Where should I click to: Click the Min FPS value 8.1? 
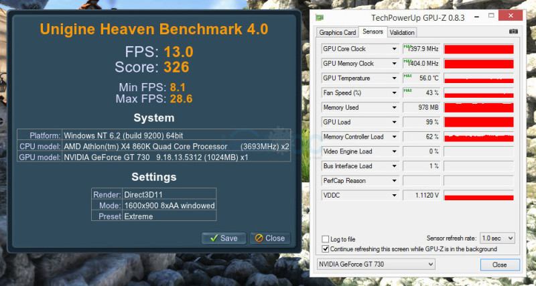[178, 88]
